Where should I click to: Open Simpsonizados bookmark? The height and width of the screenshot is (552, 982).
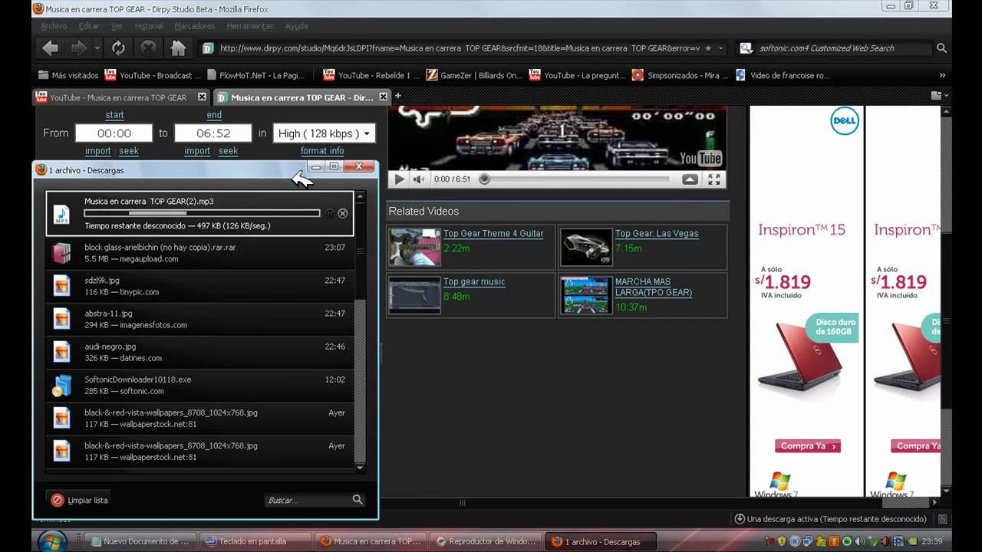click(680, 75)
